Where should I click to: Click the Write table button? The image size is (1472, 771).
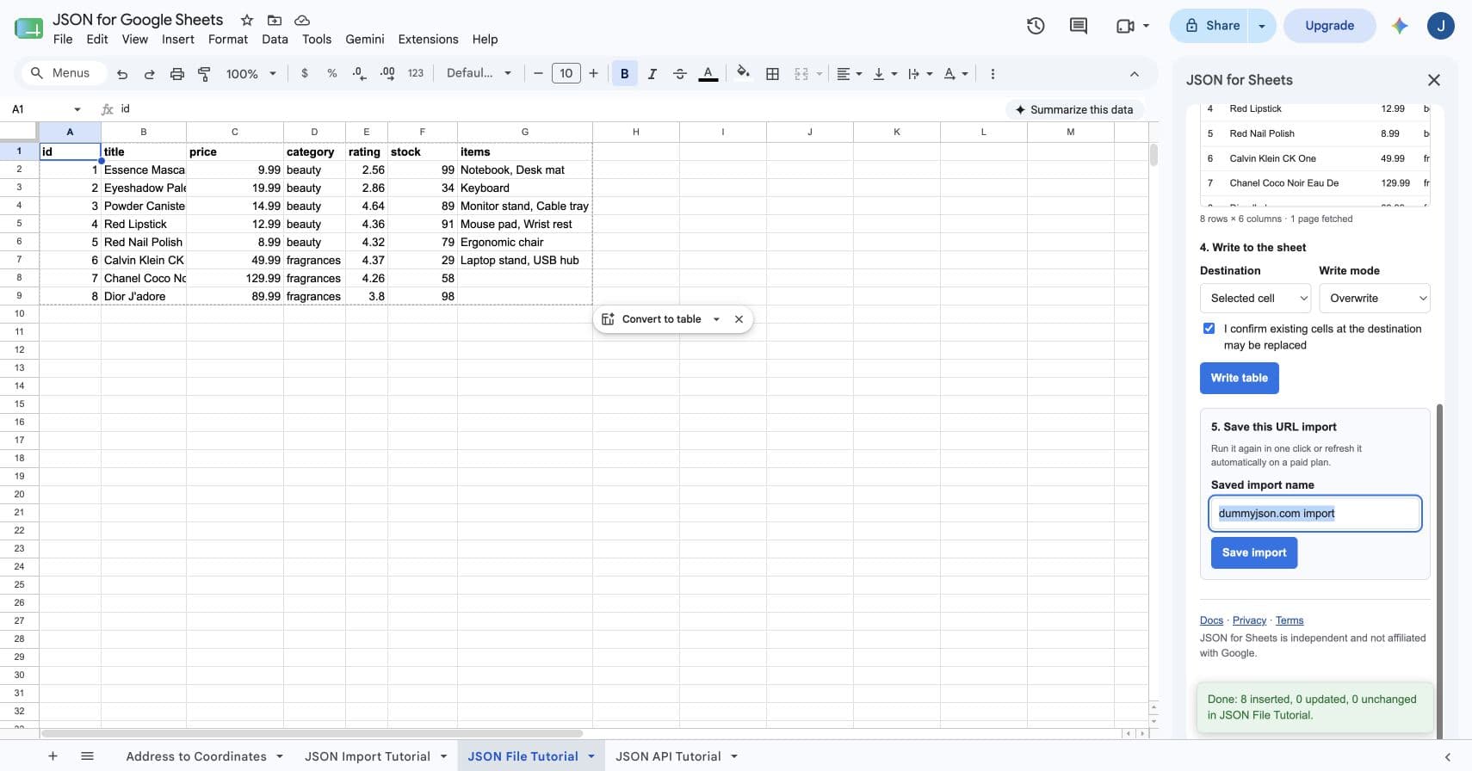click(x=1239, y=378)
